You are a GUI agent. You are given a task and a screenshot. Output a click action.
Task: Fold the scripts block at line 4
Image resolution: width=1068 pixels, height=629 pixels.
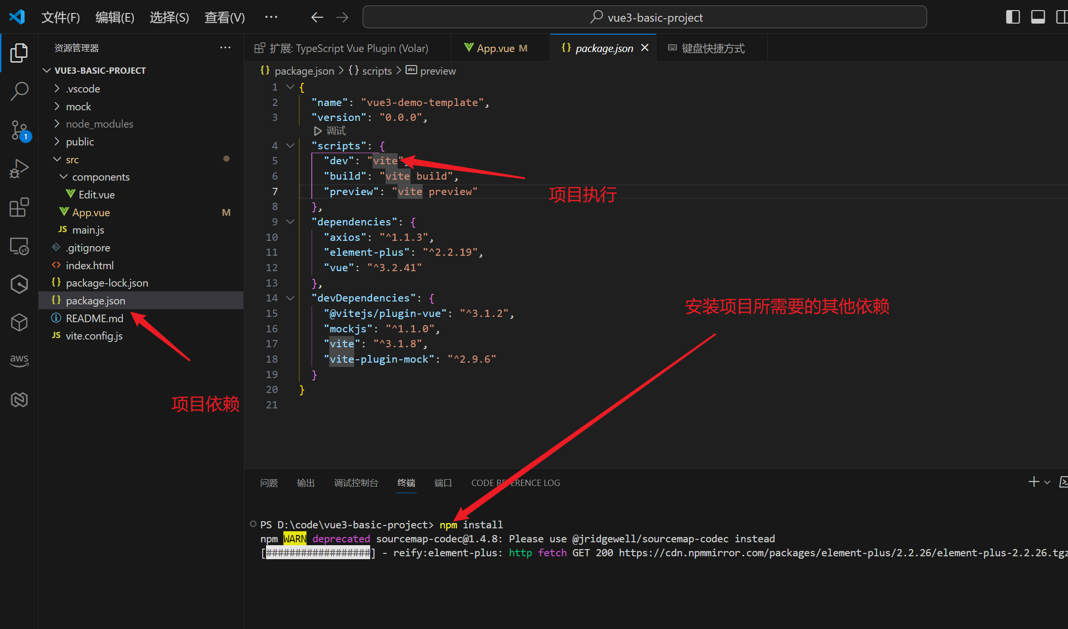click(290, 145)
